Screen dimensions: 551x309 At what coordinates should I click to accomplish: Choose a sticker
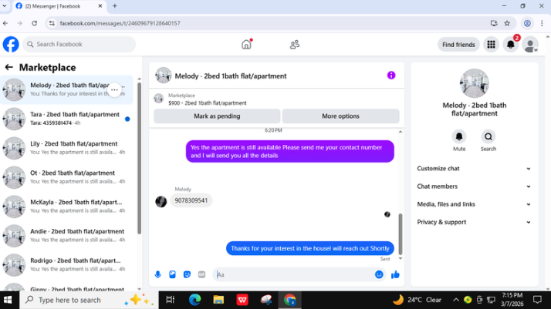click(x=187, y=274)
